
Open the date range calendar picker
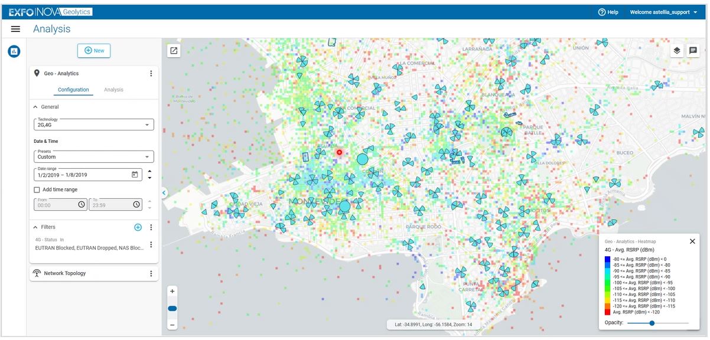(x=135, y=175)
